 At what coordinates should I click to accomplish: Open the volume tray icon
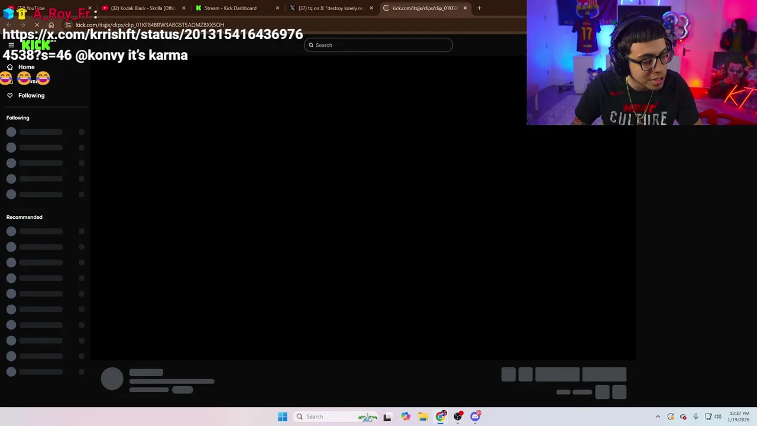[x=718, y=417]
